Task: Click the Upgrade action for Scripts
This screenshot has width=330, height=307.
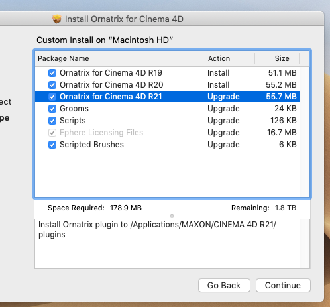Action: pyautogui.click(x=223, y=121)
